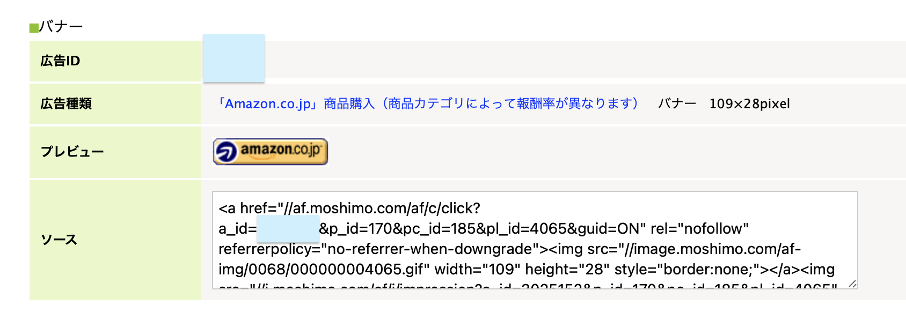Click the green square bullet beside バナー
The image size is (906, 313).
point(34,27)
